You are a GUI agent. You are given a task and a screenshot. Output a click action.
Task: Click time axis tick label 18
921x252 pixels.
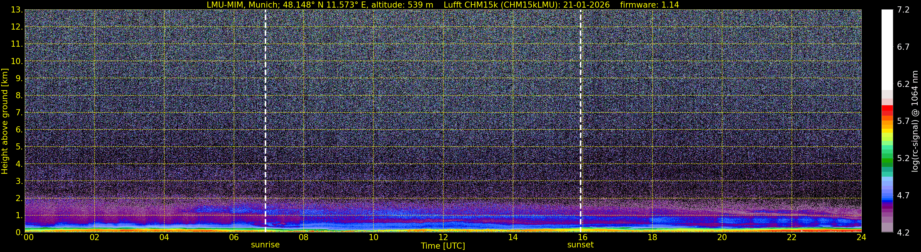click(652, 237)
